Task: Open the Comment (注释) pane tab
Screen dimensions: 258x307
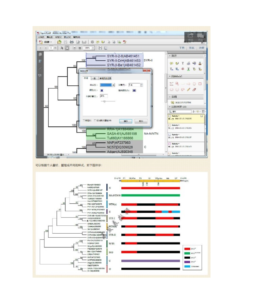Action: tap(202, 48)
